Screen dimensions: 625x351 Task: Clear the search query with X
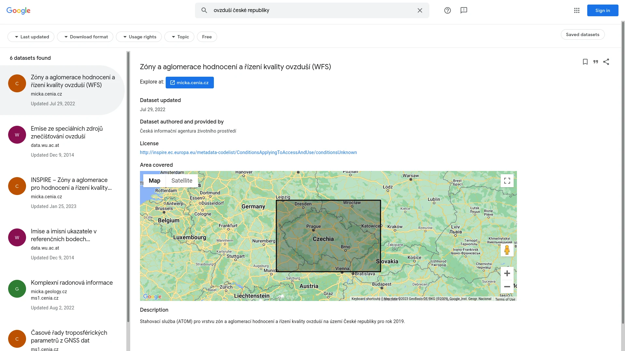coord(420,10)
